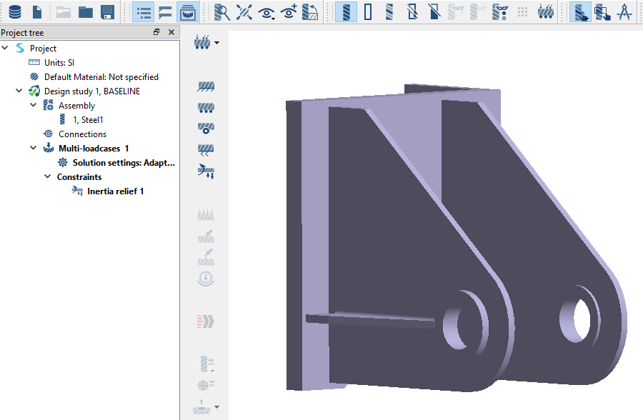Save the project with the floppy disk icon
This screenshot has height=420, width=643.
(x=107, y=12)
